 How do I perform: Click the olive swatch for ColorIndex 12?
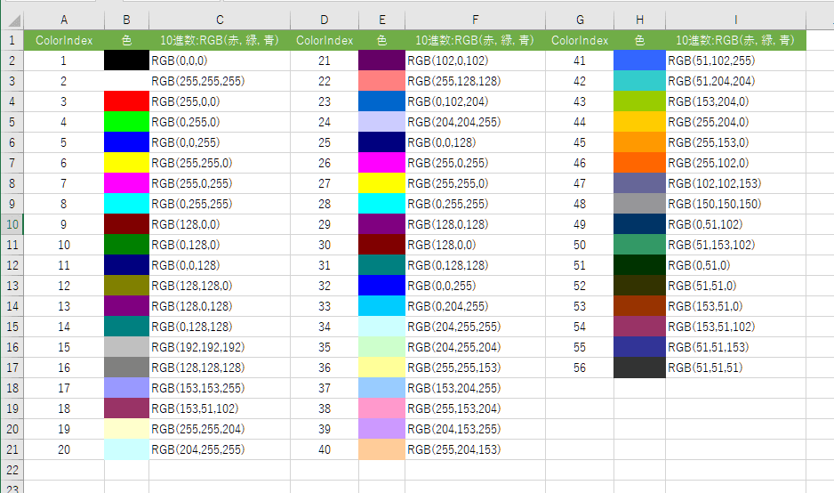click(126, 286)
